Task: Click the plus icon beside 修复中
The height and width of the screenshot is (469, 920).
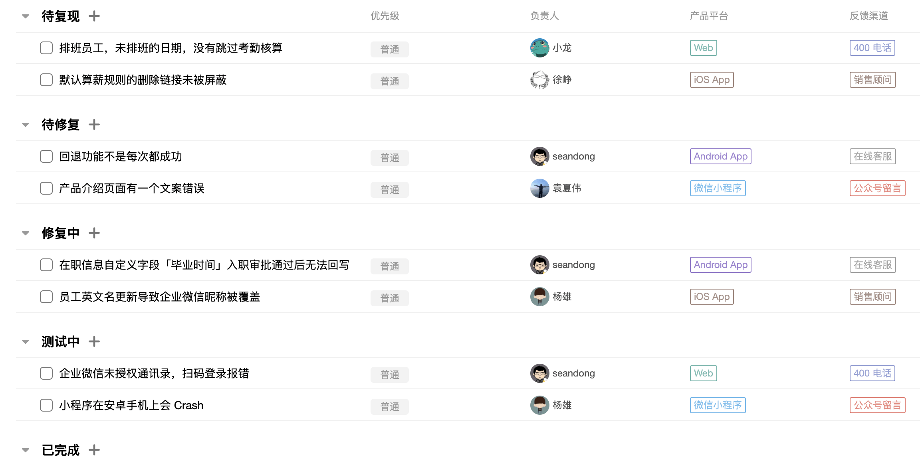Action: coord(94,233)
